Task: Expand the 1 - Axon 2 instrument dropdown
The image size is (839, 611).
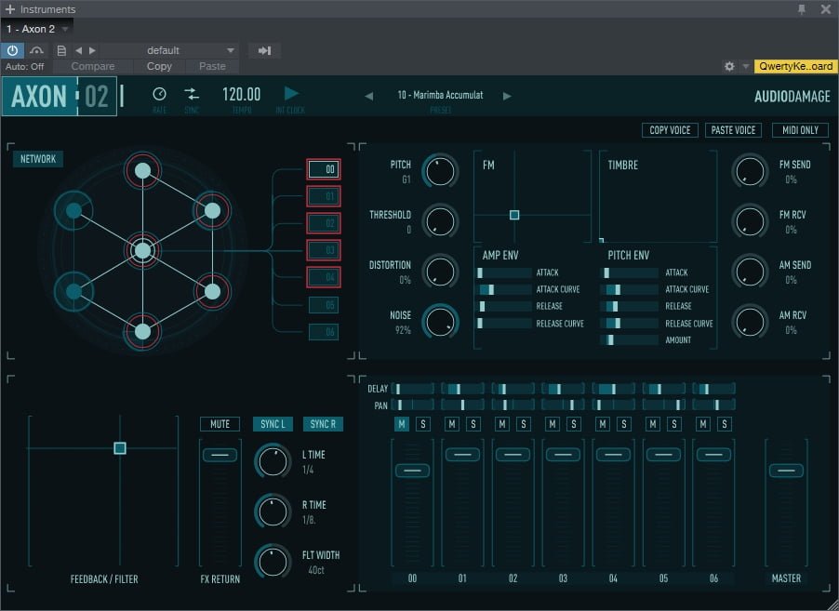Action: click(x=65, y=29)
